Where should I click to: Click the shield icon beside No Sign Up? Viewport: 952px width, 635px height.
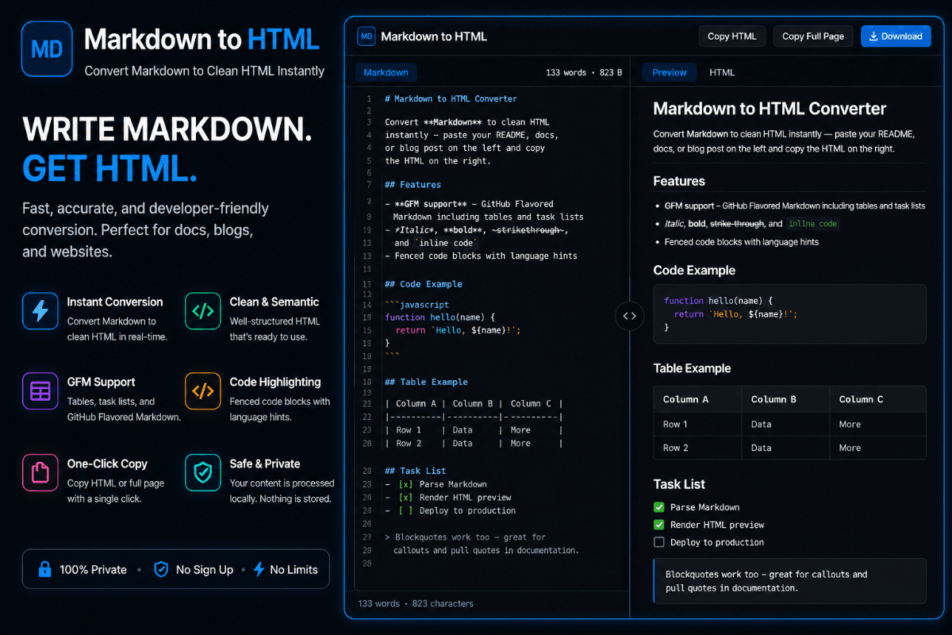pyautogui.click(x=161, y=569)
